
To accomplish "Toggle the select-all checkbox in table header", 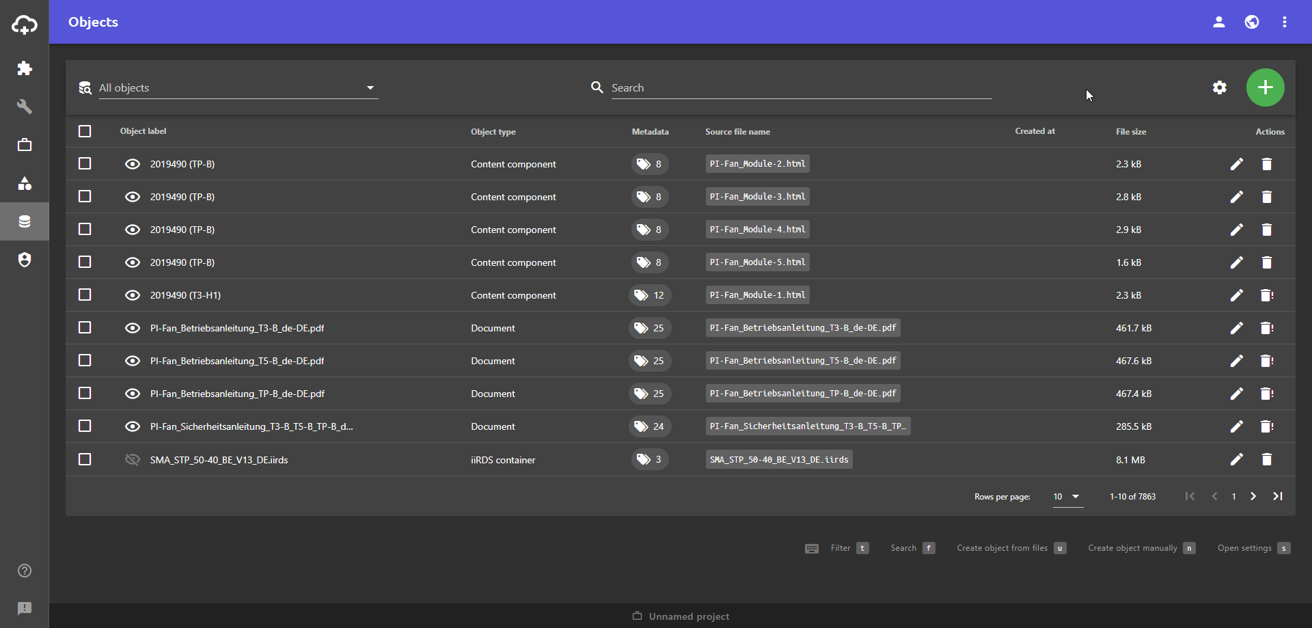I will click(x=85, y=131).
